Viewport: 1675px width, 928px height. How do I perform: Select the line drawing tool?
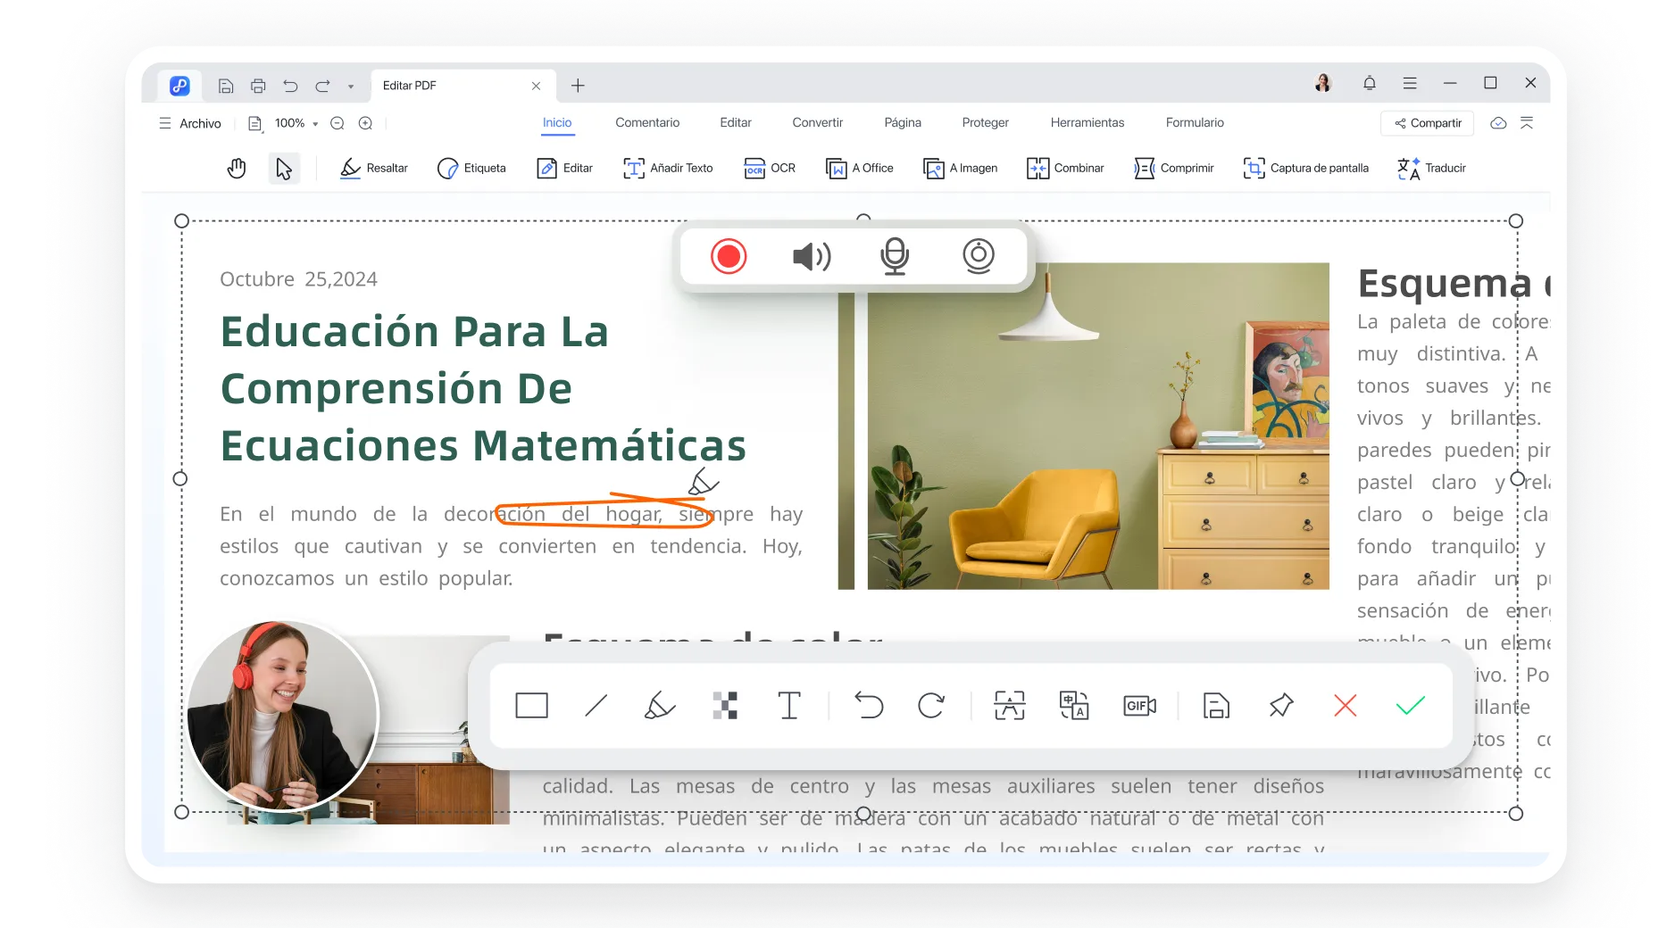(x=596, y=706)
